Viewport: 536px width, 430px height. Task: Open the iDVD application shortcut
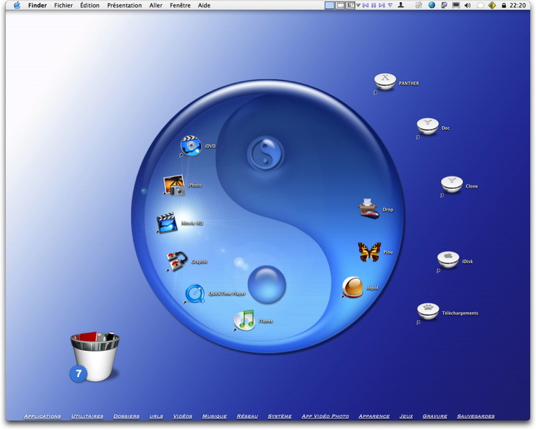tap(191, 146)
